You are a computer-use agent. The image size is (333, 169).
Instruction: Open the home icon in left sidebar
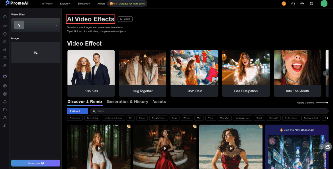click(5, 17)
